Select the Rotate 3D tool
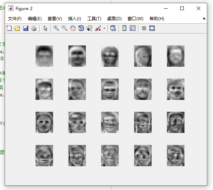 (x=81, y=28)
